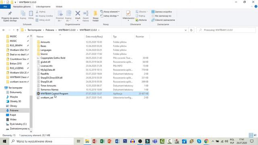Image resolution: width=258 pixels, height=145 pixels.
Task: Show hidden system tray icons
Action: 213,141
